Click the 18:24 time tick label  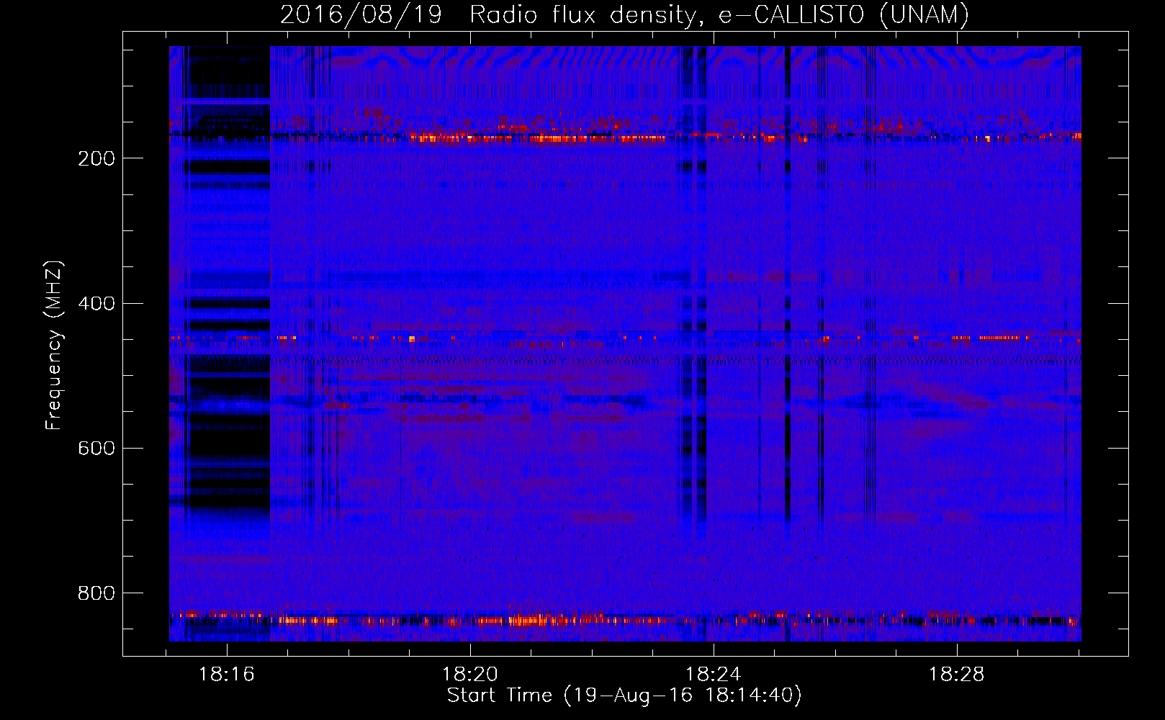714,675
